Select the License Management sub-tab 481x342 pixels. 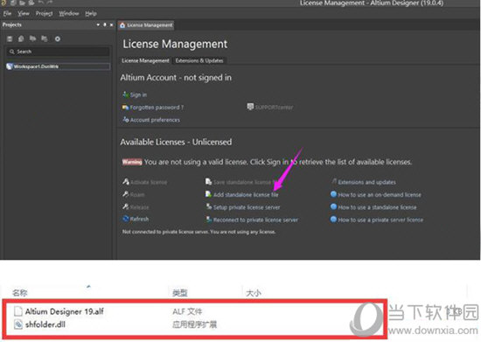point(145,60)
